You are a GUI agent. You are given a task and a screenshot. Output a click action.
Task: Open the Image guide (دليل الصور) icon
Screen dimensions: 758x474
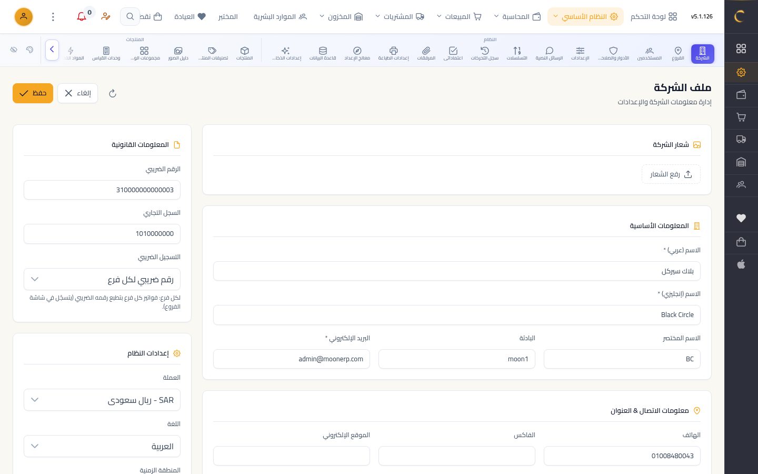coord(178,53)
